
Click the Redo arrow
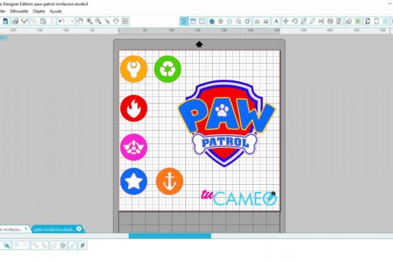(71, 22)
